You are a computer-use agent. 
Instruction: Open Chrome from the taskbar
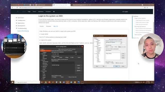pyautogui.click(x=46, y=82)
